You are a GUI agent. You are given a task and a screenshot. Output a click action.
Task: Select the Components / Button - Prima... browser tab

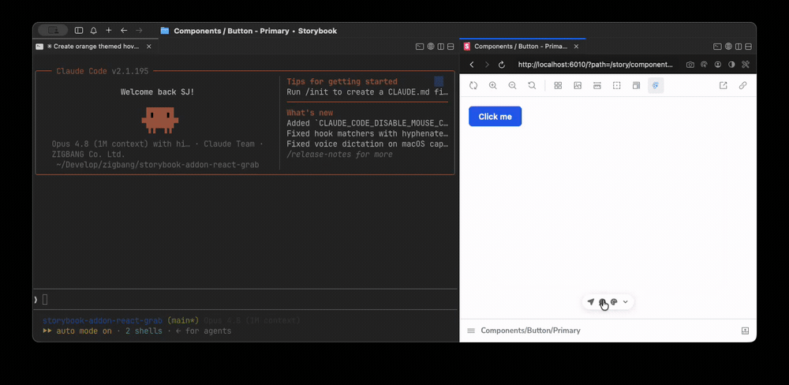point(522,47)
